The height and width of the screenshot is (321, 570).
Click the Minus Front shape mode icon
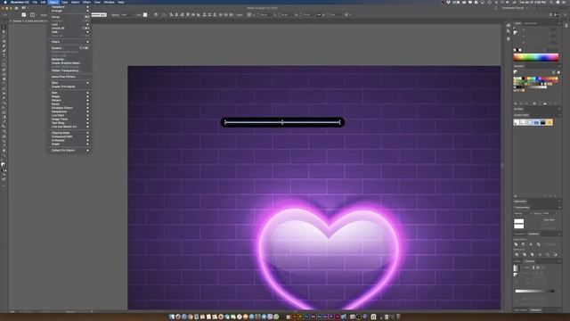[524, 244]
